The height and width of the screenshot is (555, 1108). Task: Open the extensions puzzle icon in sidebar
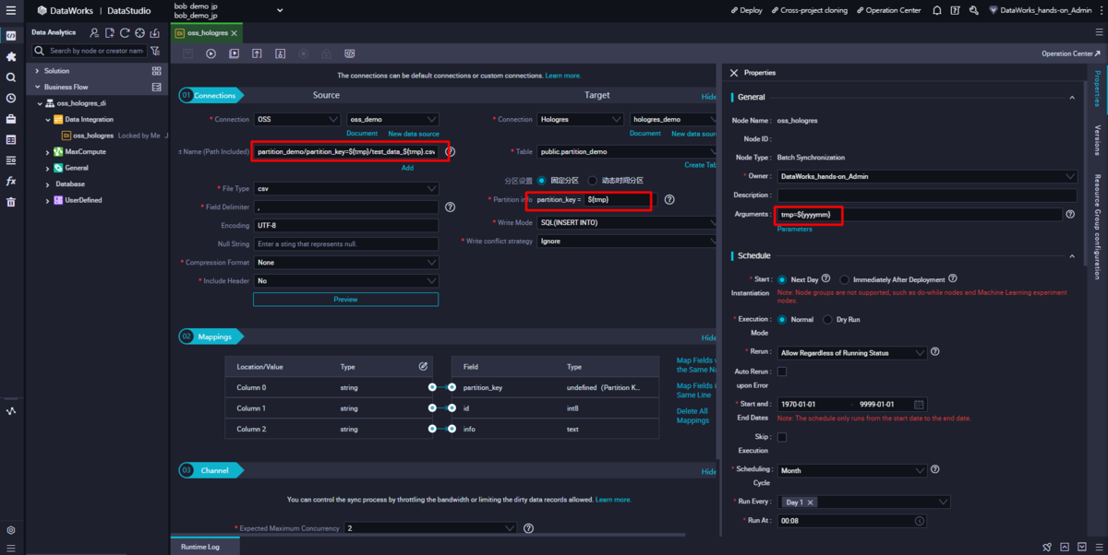[11, 56]
